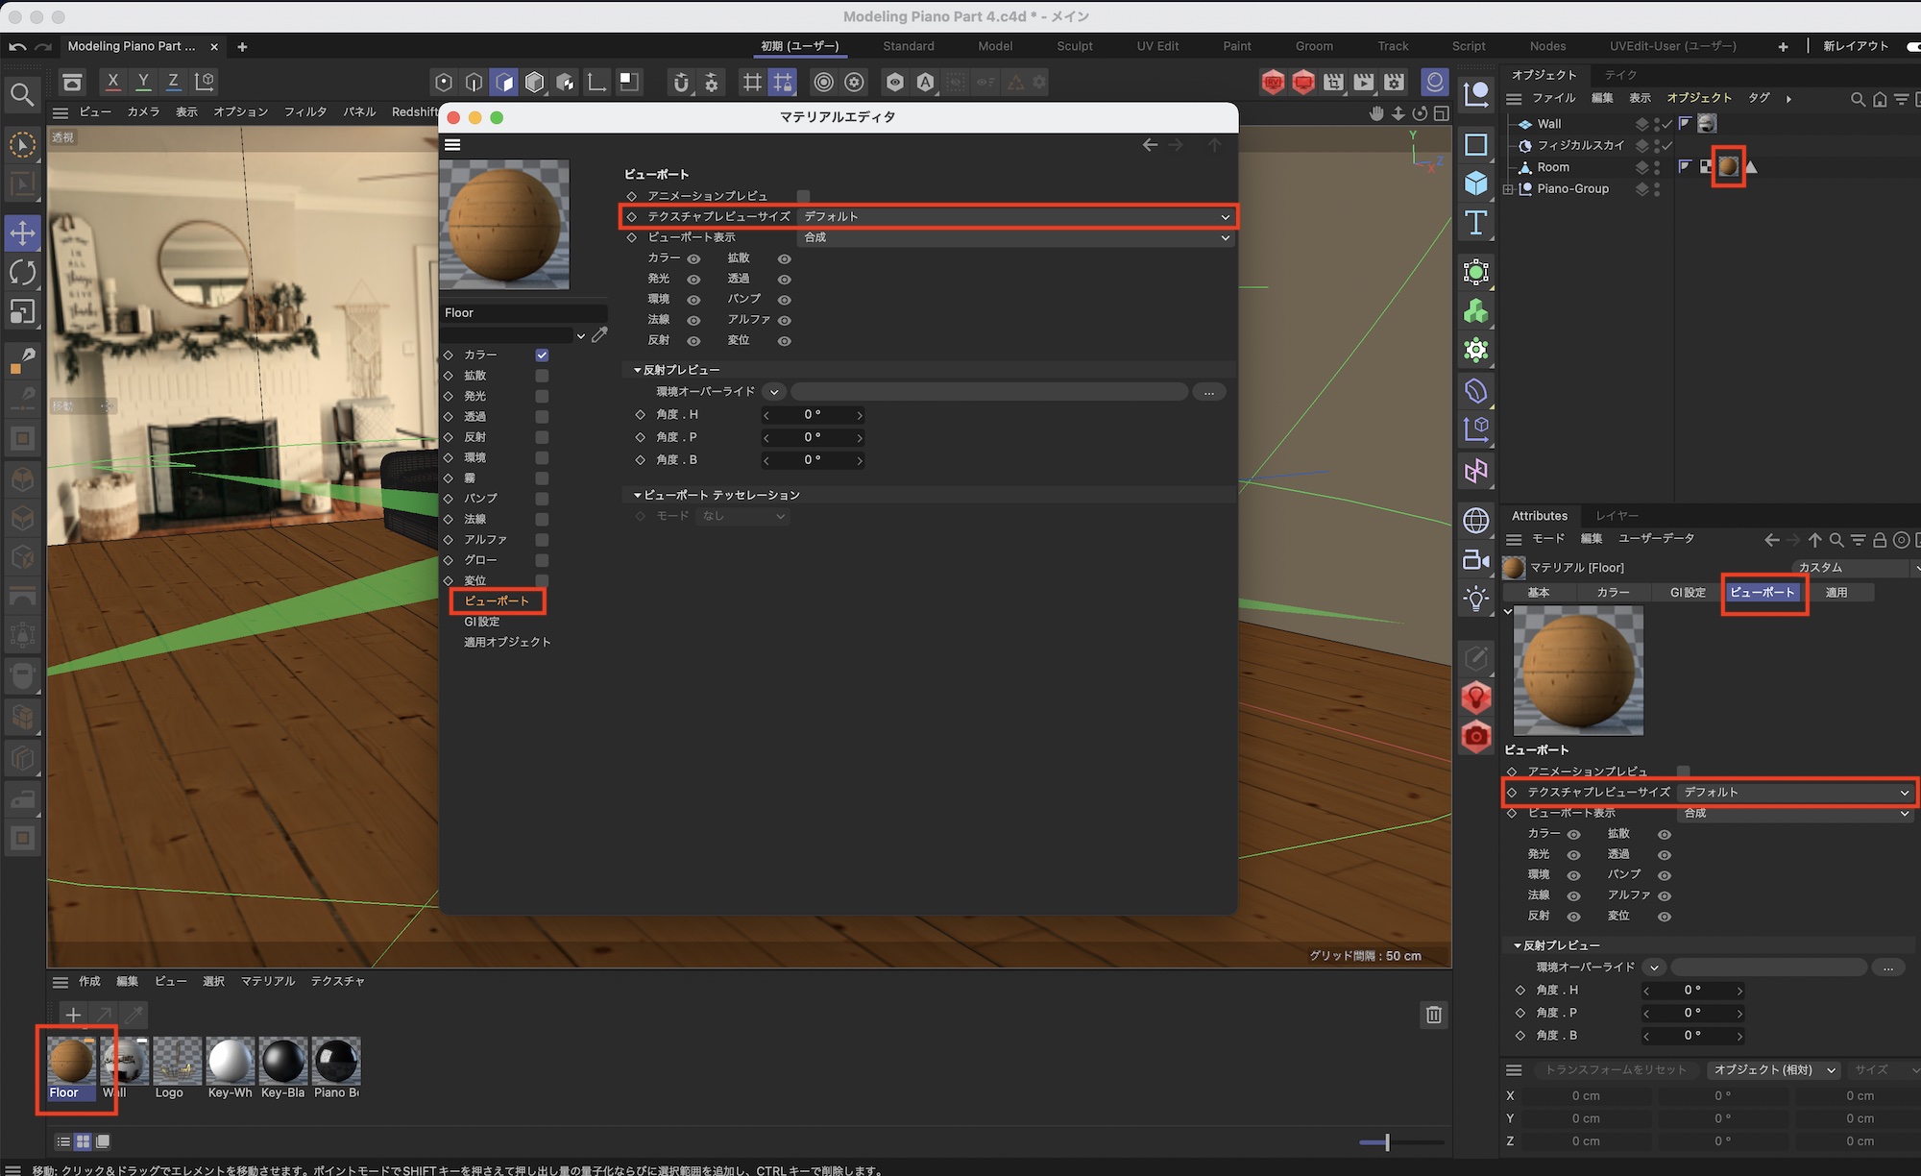Click the search magnifier icon top-left
Screen dimensions: 1921x1176
click(21, 94)
